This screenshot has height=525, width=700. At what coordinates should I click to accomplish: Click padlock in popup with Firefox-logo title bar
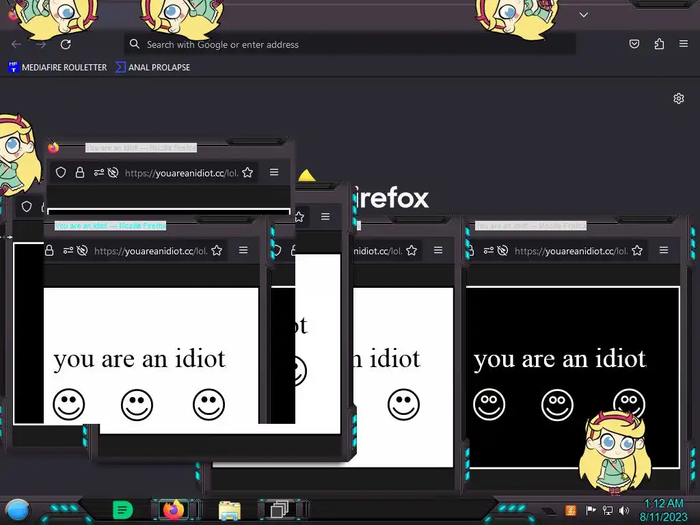point(80,172)
